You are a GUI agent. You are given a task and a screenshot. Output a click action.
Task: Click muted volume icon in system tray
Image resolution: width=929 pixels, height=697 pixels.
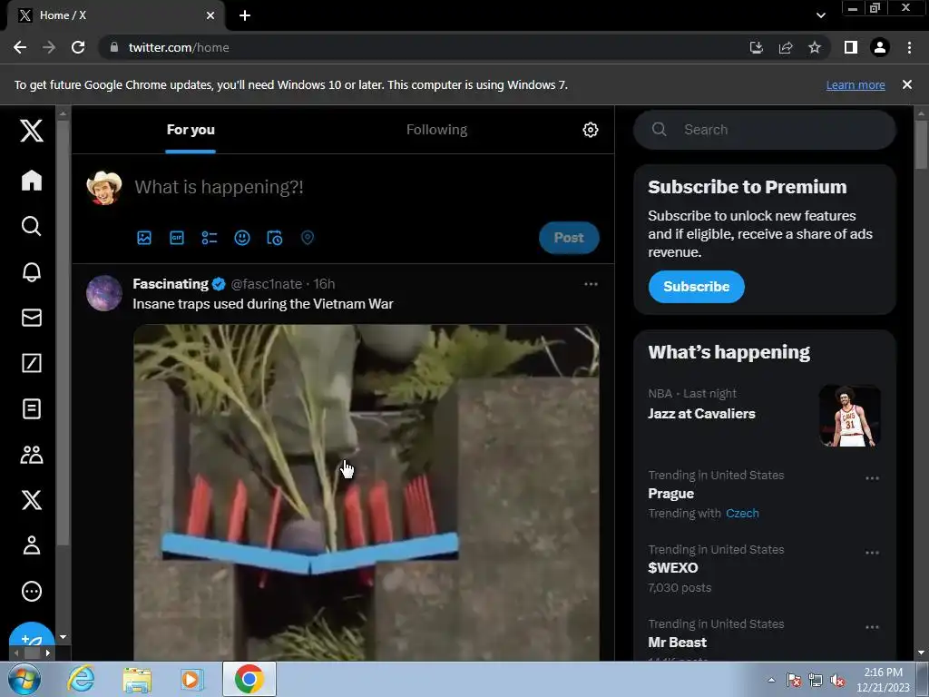(x=837, y=681)
